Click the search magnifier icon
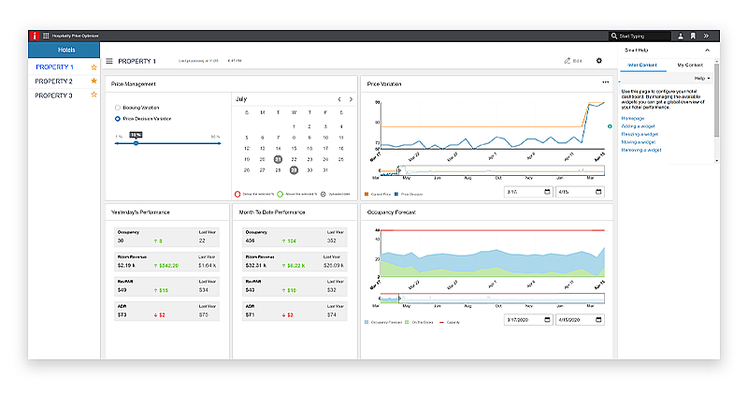 point(614,36)
